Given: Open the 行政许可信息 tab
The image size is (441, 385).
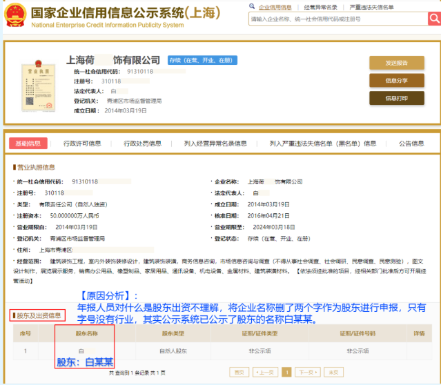Looking at the screenshot, I should pyautogui.click(x=82, y=144).
